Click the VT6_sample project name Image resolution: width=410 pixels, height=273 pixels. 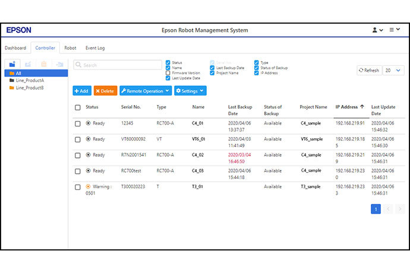pyautogui.click(x=312, y=139)
